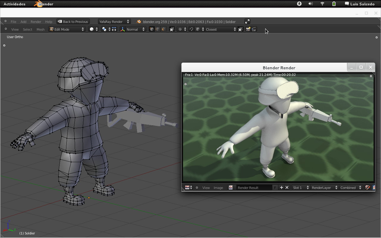Open the Slot 1 render slot selector

(300, 187)
